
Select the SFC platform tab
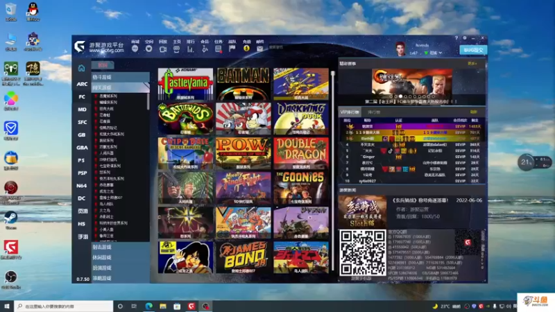point(82,123)
